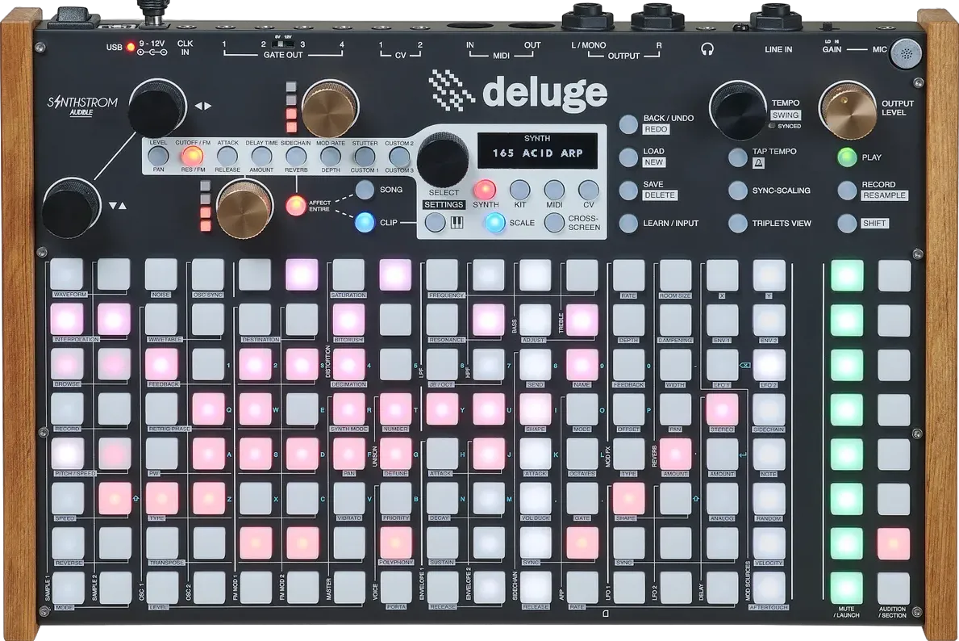Viewport: 959px width, 641px height.
Task: Click the headphone icon label
Action: click(707, 49)
